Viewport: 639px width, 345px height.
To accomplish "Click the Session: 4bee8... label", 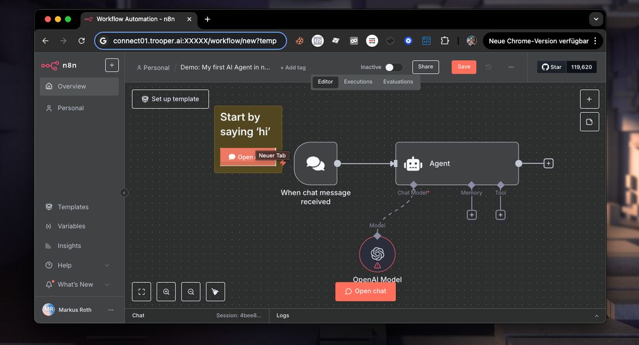I will (x=239, y=315).
